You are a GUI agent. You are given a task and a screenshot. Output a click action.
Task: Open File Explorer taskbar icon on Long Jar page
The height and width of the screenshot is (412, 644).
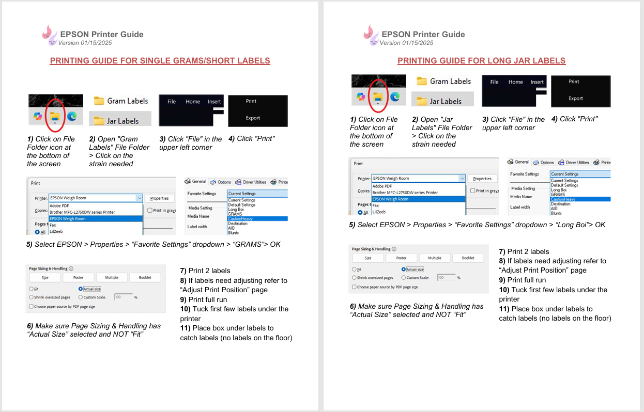[378, 97]
